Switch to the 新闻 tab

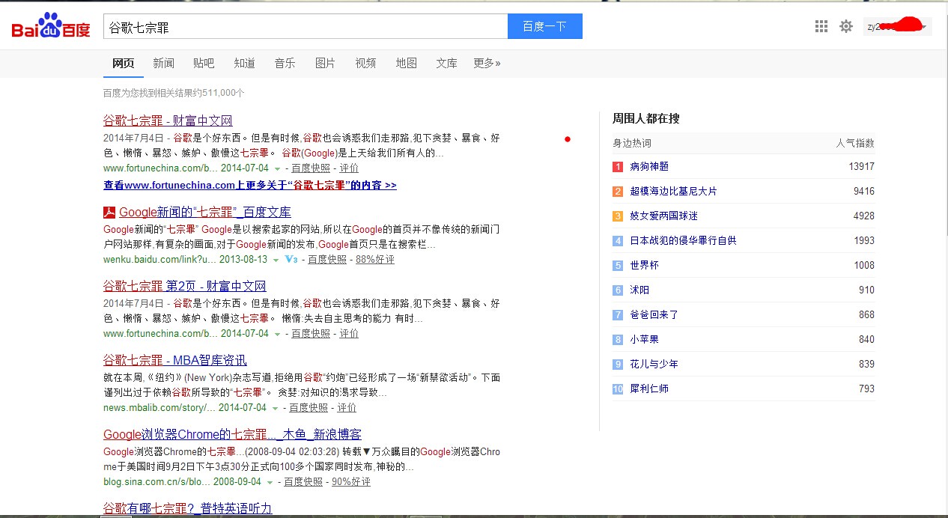pos(164,63)
